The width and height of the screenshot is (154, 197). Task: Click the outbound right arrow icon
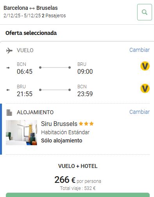point(8,68)
